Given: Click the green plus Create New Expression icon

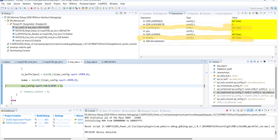Looking at the screenshot, I should [250, 13].
